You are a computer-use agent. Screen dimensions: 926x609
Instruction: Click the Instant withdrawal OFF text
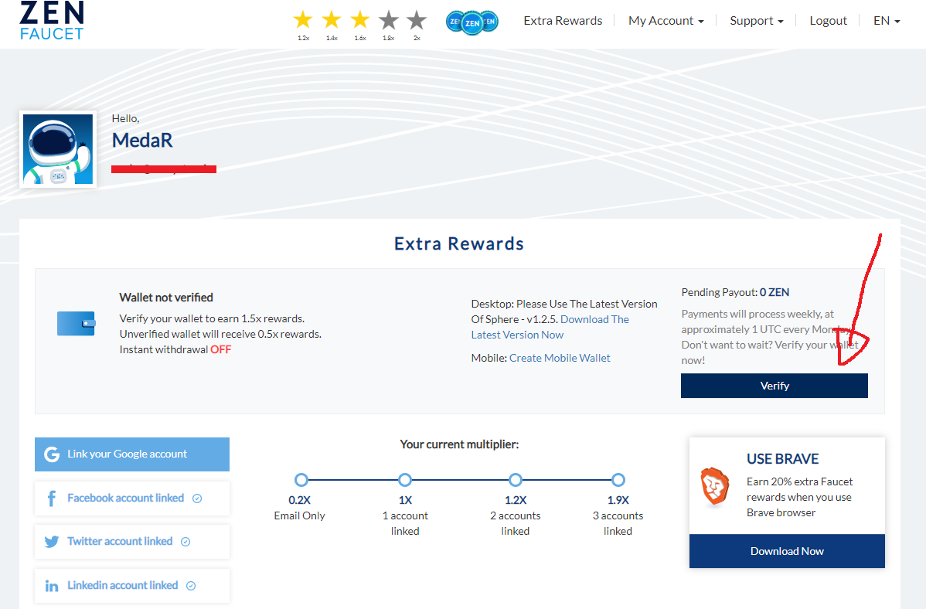[x=175, y=349]
